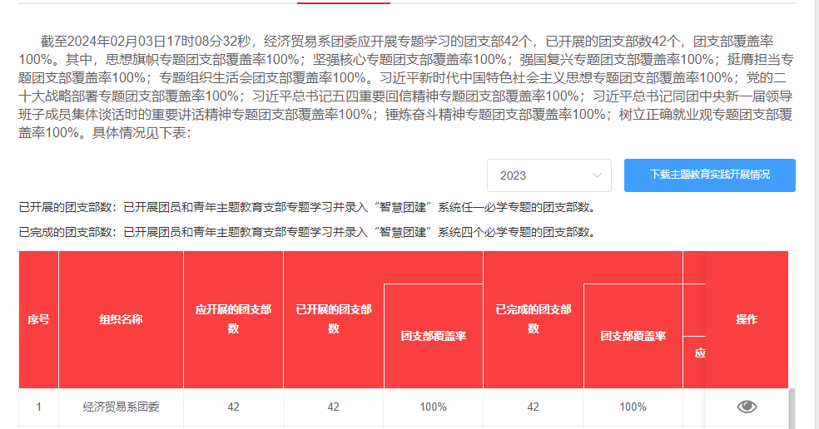The width and height of the screenshot is (819, 429).
Task: Click the 已完成的团支部数 definition note text
Action: (x=308, y=232)
